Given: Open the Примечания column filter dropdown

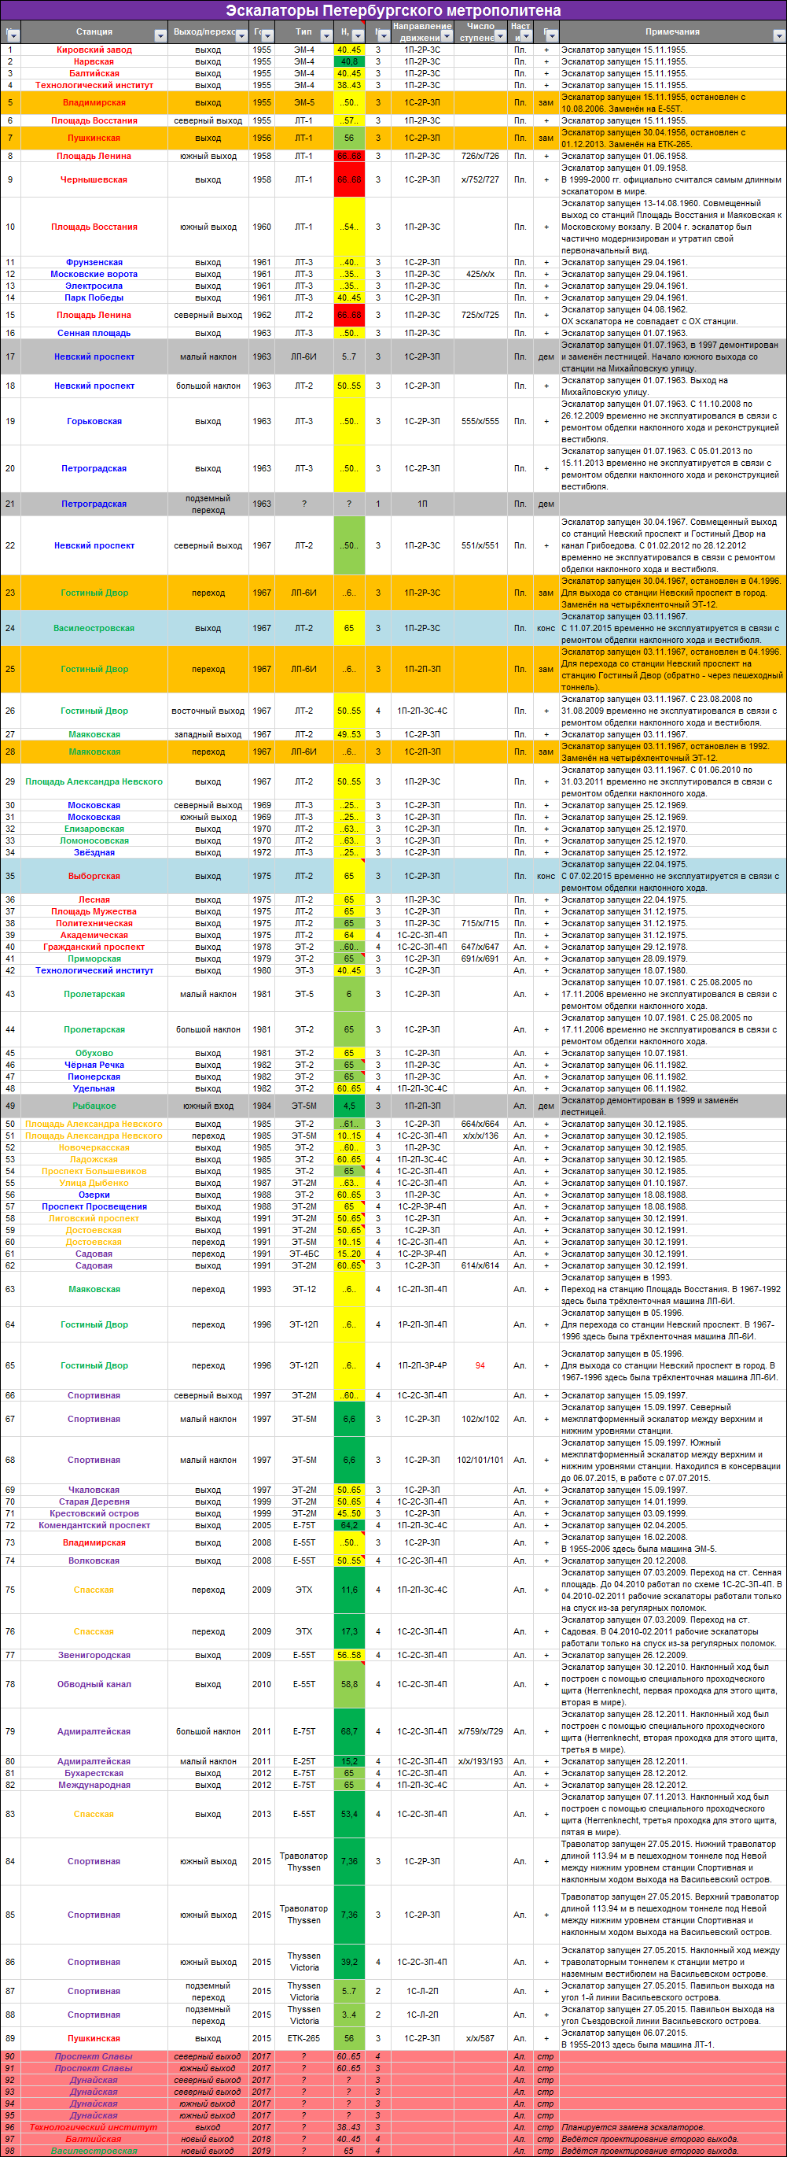Looking at the screenshot, I should (x=778, y=36).
